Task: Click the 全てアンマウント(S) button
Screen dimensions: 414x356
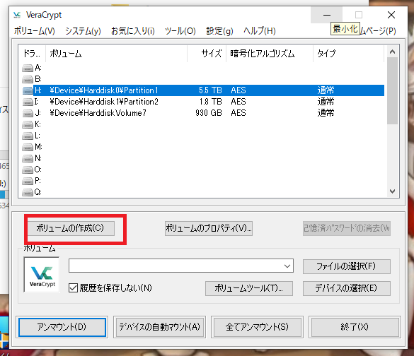Action: pyautogui.click(x=257, y=327)
